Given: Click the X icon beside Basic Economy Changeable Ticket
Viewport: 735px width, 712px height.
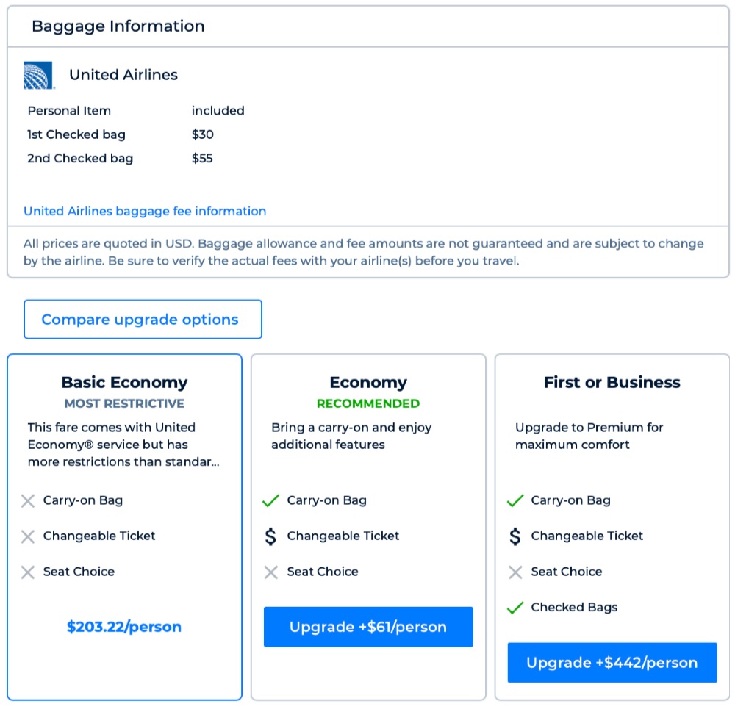Looking at the screenshot, I should 28,536.
